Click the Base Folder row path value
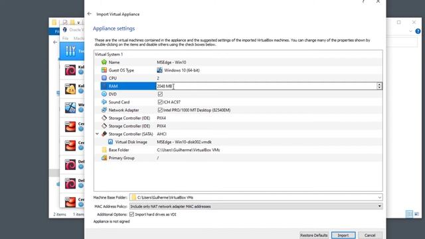This screenshot has height=239, width=425. 189,150
